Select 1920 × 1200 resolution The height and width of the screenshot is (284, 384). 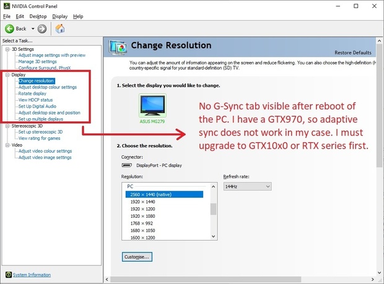(x=143, y=209)
